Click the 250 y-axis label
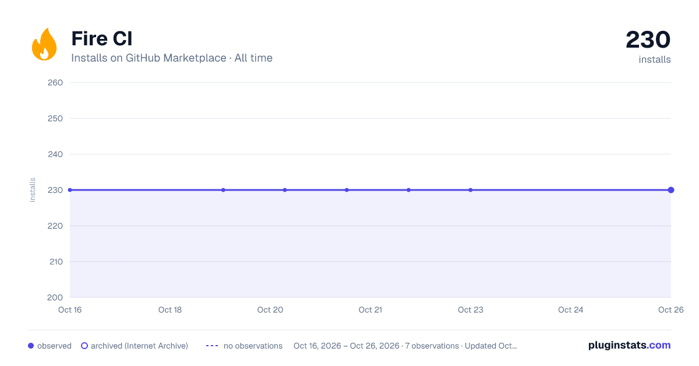Viewport: 699px width, 366px height. 55,119
